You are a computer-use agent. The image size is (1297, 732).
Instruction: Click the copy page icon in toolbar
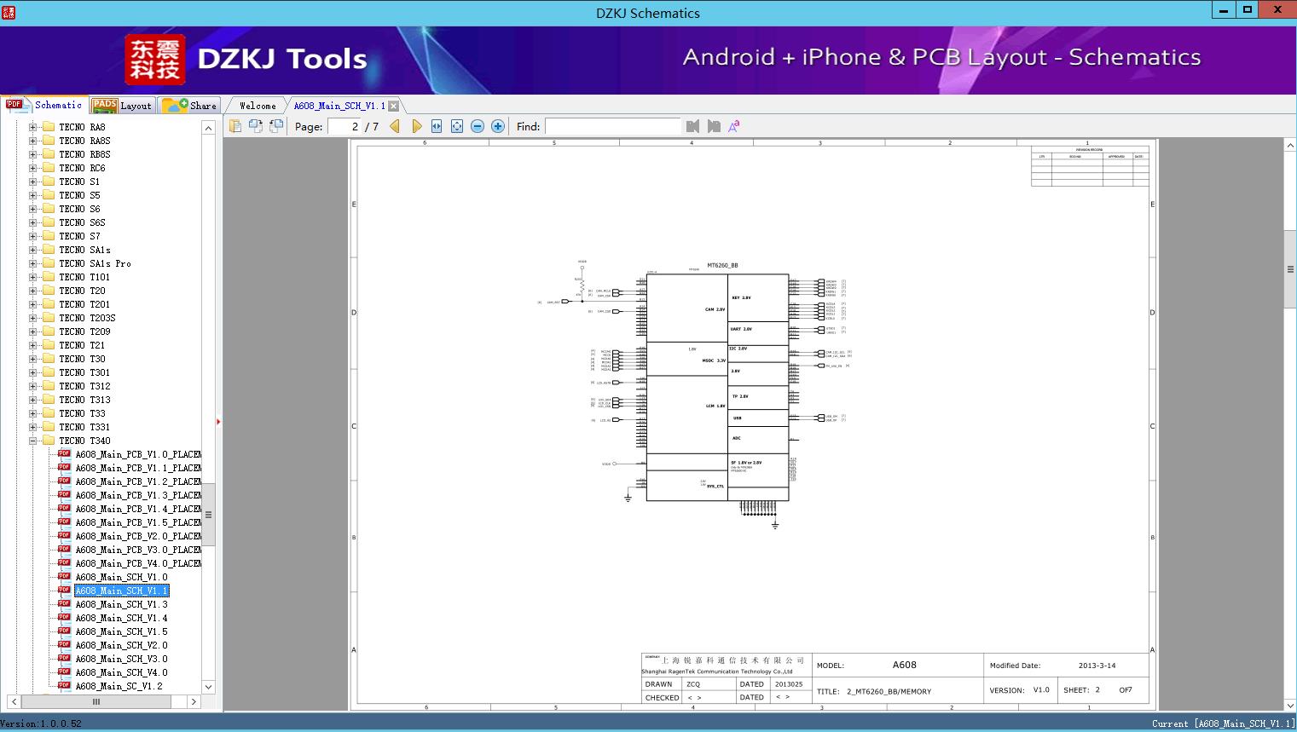235,126
